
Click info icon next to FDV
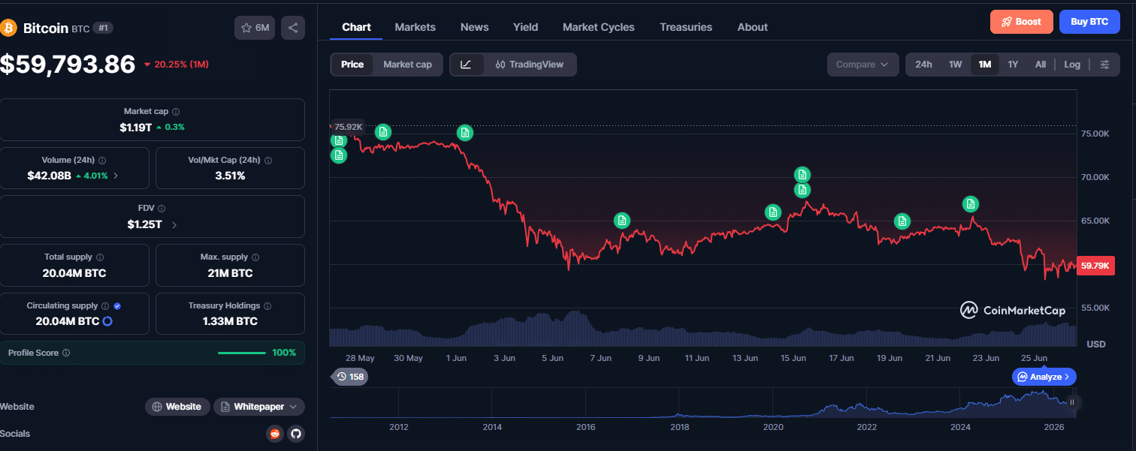pos(162,209)
